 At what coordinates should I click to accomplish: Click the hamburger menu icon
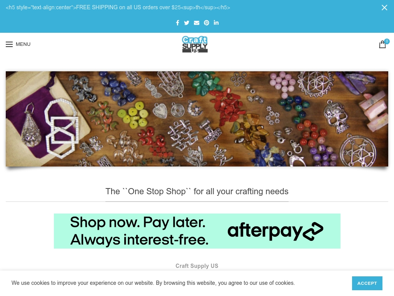[x=9, y=44]
